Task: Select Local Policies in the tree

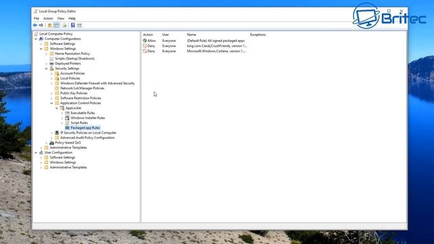Action: 70,79
